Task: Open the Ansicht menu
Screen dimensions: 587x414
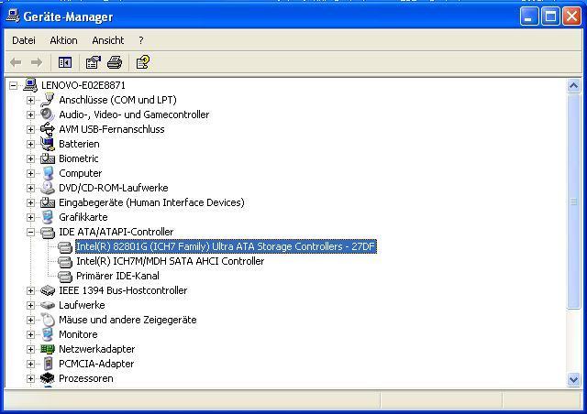Action: (108, 40)
